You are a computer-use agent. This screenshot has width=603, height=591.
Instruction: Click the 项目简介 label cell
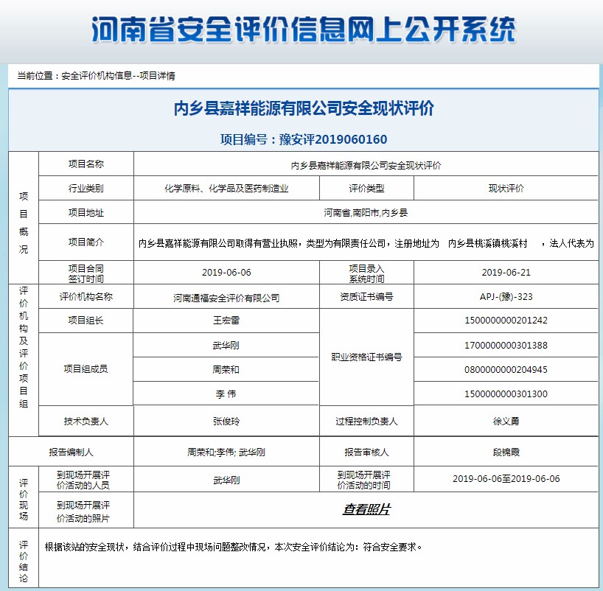coord(86,242)
